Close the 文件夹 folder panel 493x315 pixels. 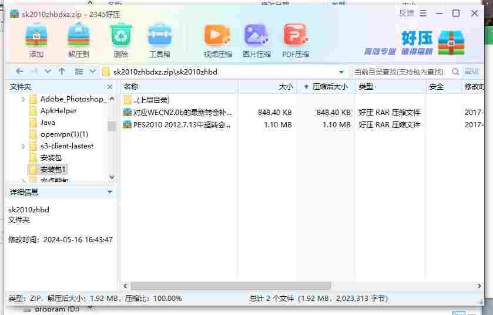point(110,87)
